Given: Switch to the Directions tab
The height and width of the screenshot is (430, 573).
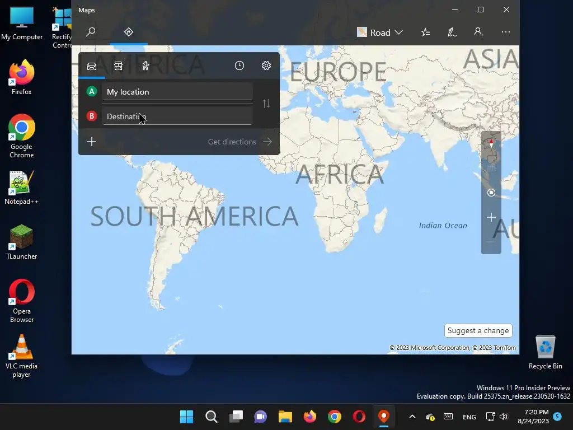Looking at the screenshot, I should coord(129,32).
